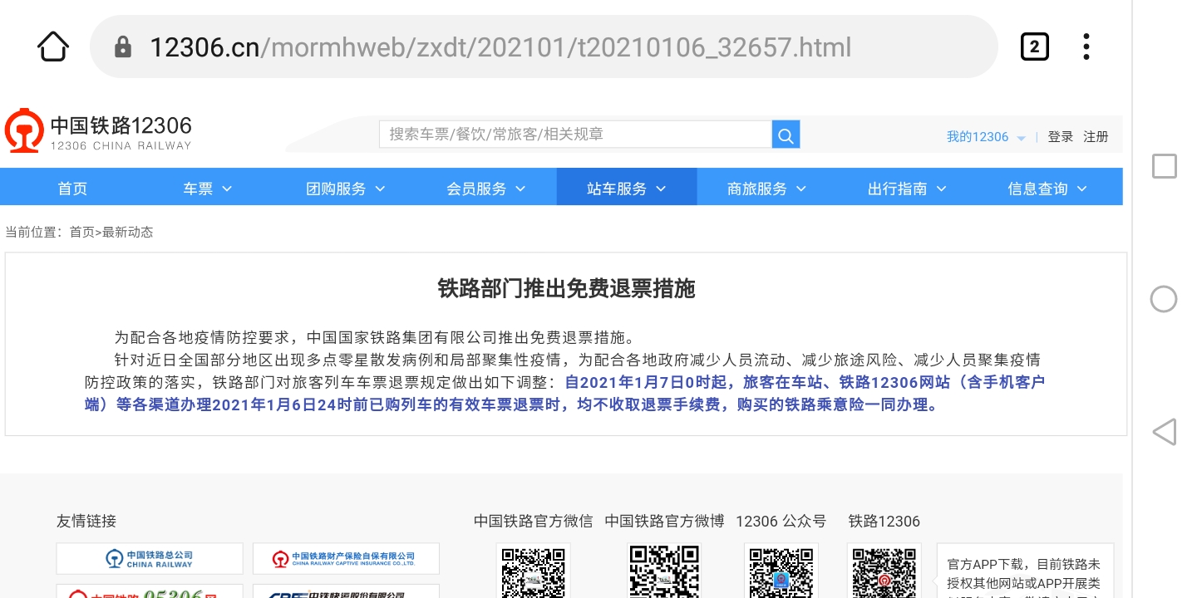Tap the browser home icon
Viewport: 1197px width, 598px height.
click(53, 47)
